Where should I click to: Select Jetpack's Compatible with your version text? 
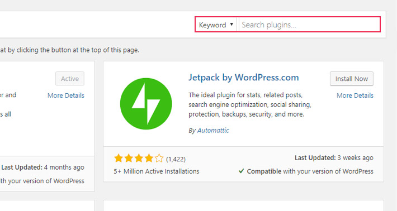tap(310, 171)
